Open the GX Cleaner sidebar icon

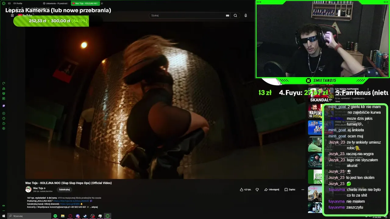[x=4, y=89]
